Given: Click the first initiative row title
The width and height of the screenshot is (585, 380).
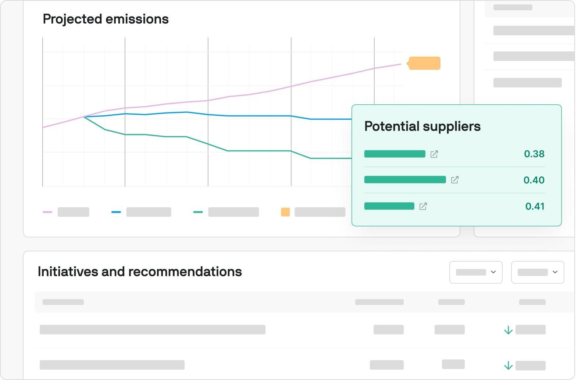Looking at the screenshot, I should pos(152,330).
